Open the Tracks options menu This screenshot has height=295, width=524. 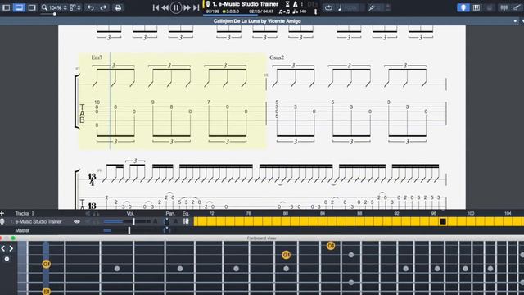(33, 213)
